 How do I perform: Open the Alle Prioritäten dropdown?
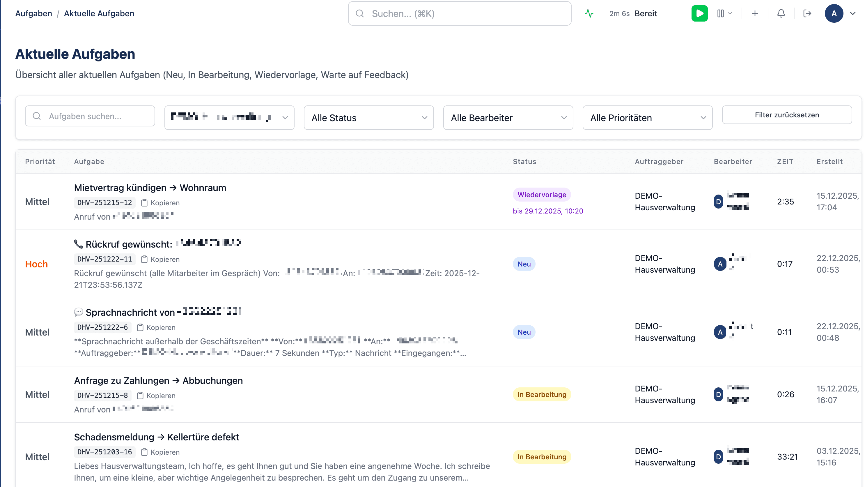647,118
